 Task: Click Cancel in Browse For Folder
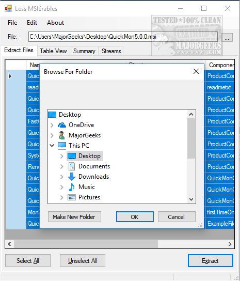(177, 217)
